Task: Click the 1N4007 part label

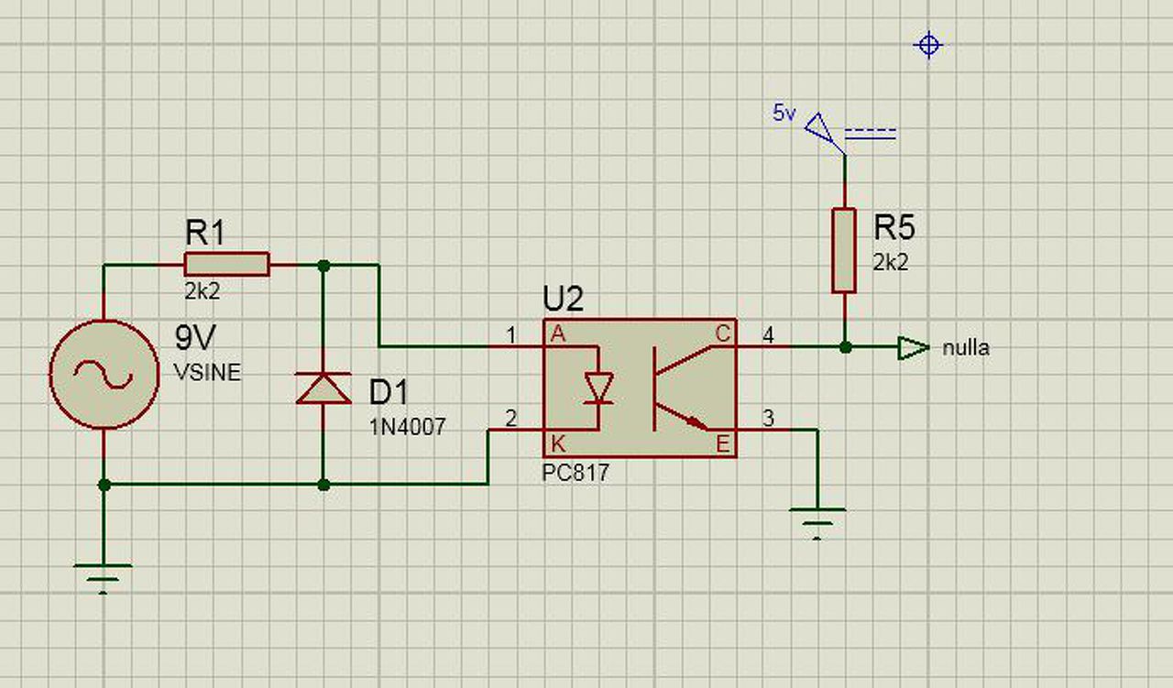Action: point(408,426)
